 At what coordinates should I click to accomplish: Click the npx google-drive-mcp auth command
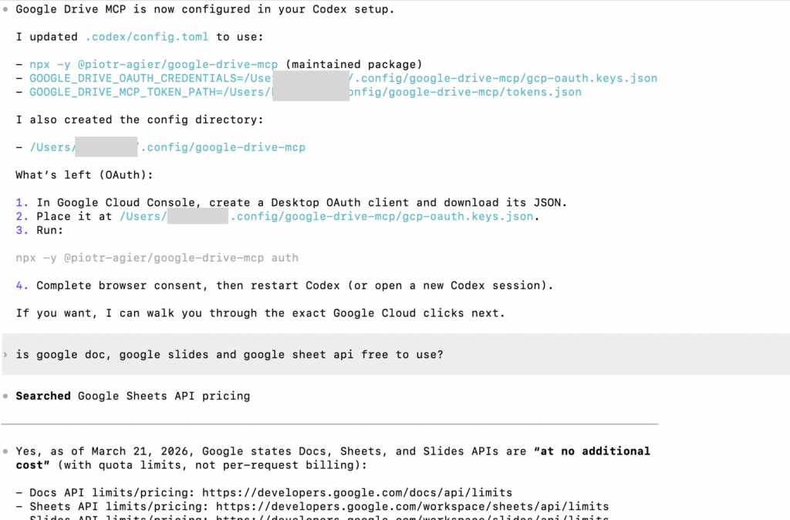[157, 258]
